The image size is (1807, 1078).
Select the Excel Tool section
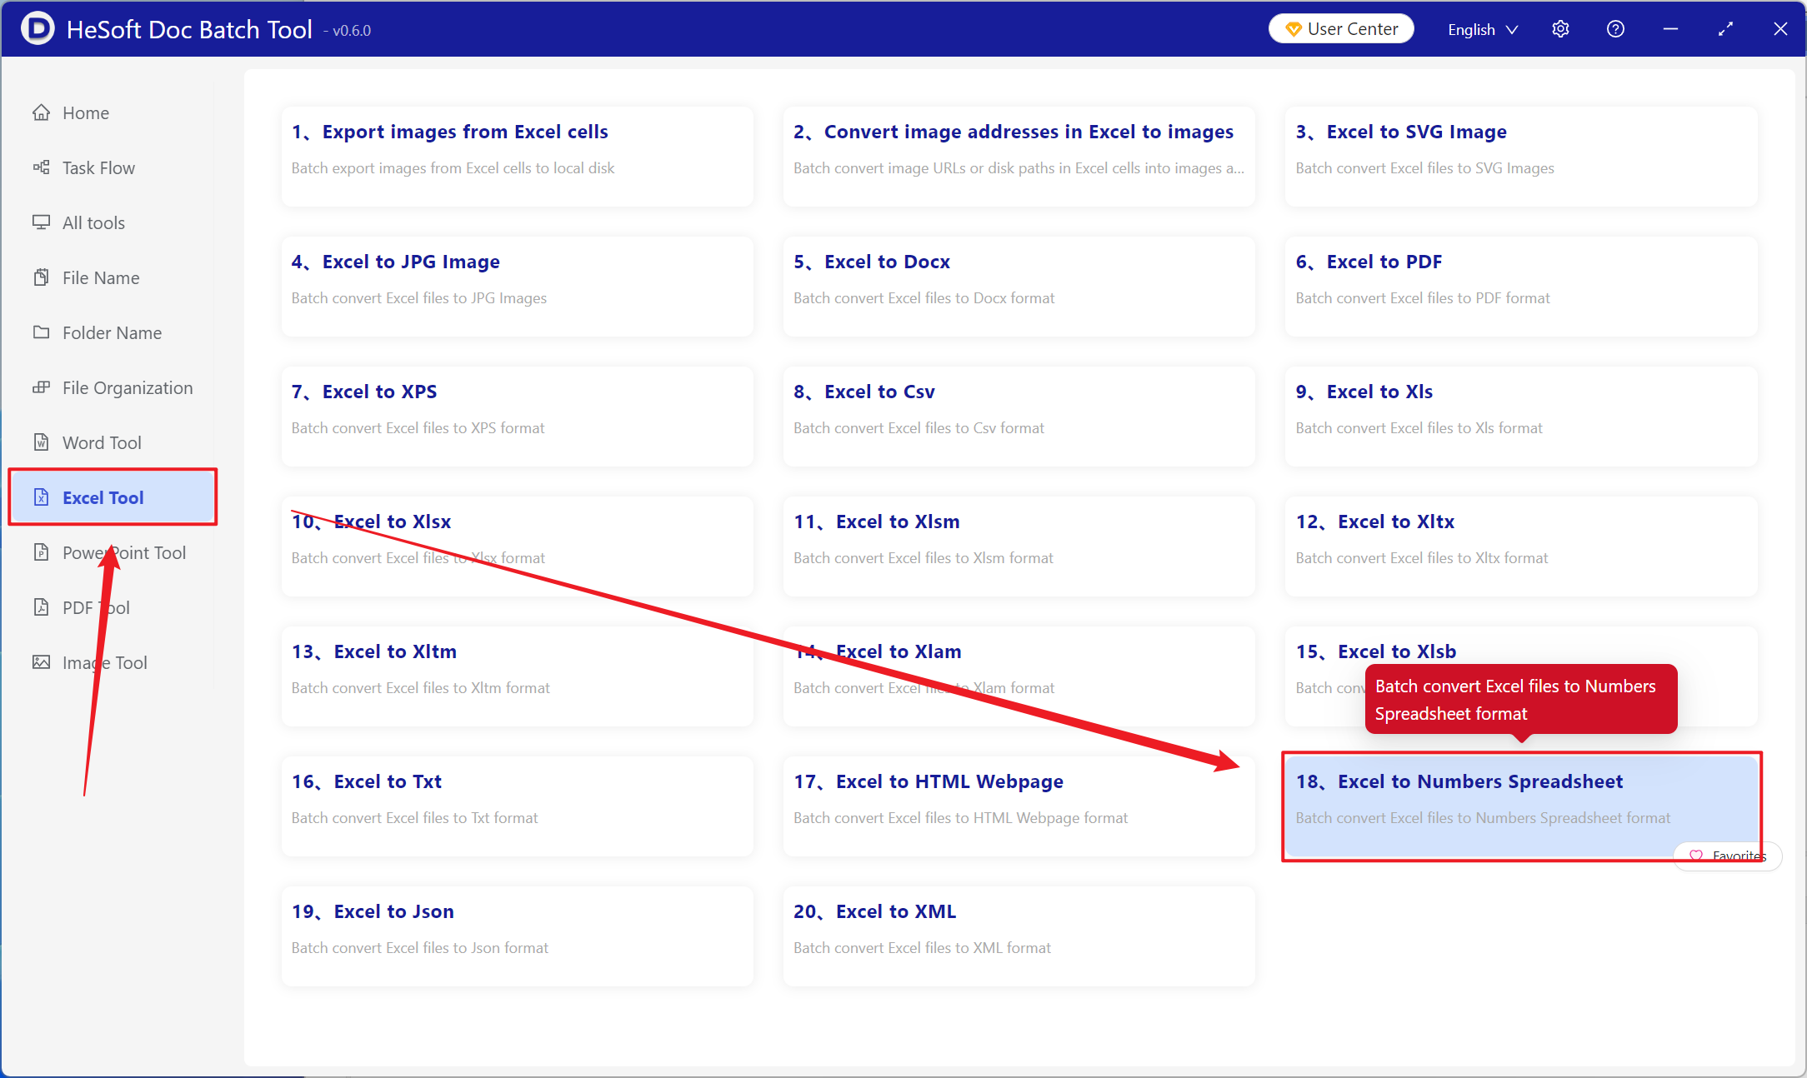click(113, 497)
